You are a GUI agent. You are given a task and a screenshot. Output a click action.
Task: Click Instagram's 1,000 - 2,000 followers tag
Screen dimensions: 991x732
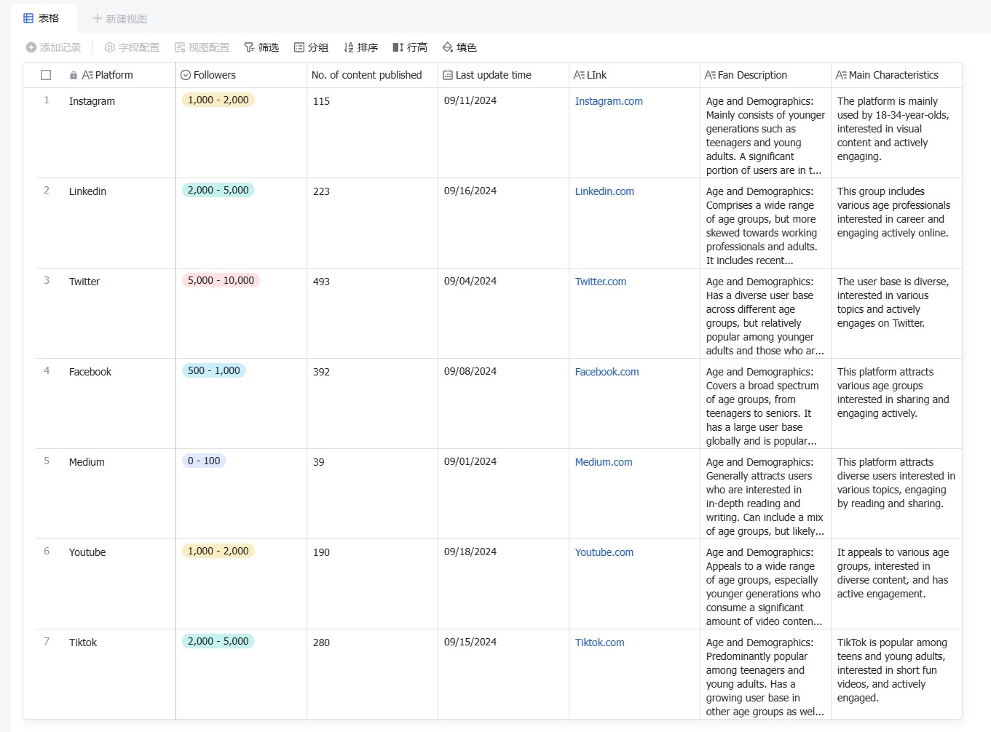(x=218, y=100)
